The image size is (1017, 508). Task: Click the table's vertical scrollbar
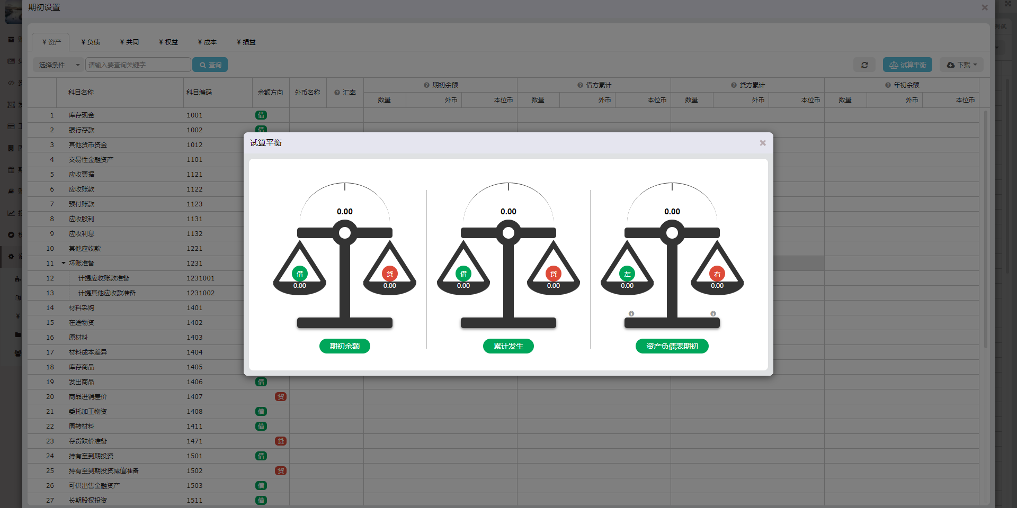tap(985, 228)
